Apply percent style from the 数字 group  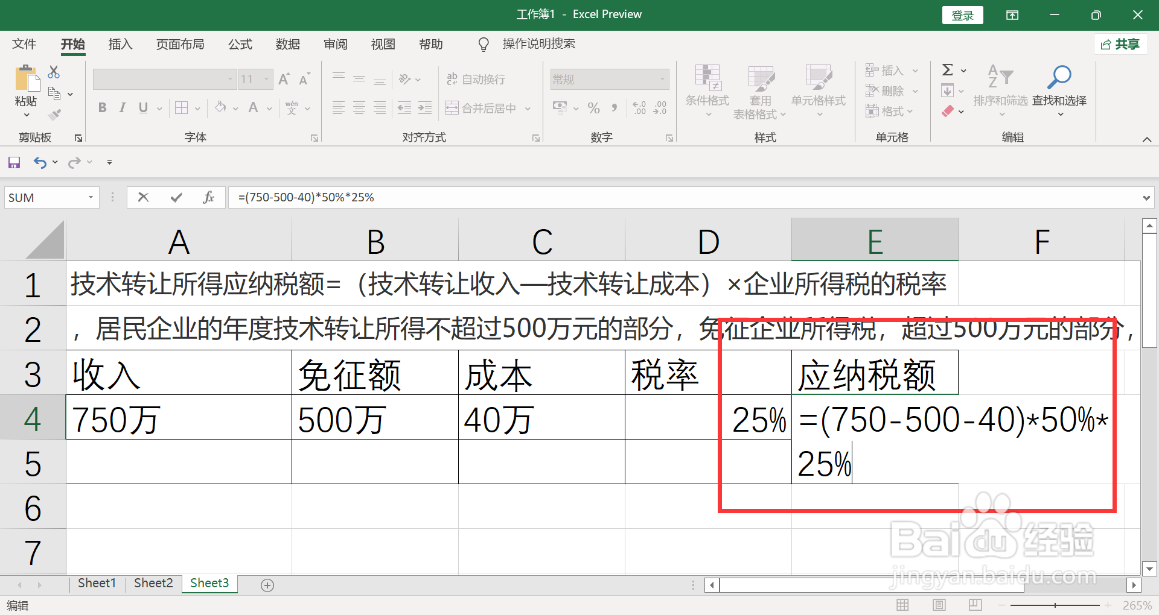[593, 108]
